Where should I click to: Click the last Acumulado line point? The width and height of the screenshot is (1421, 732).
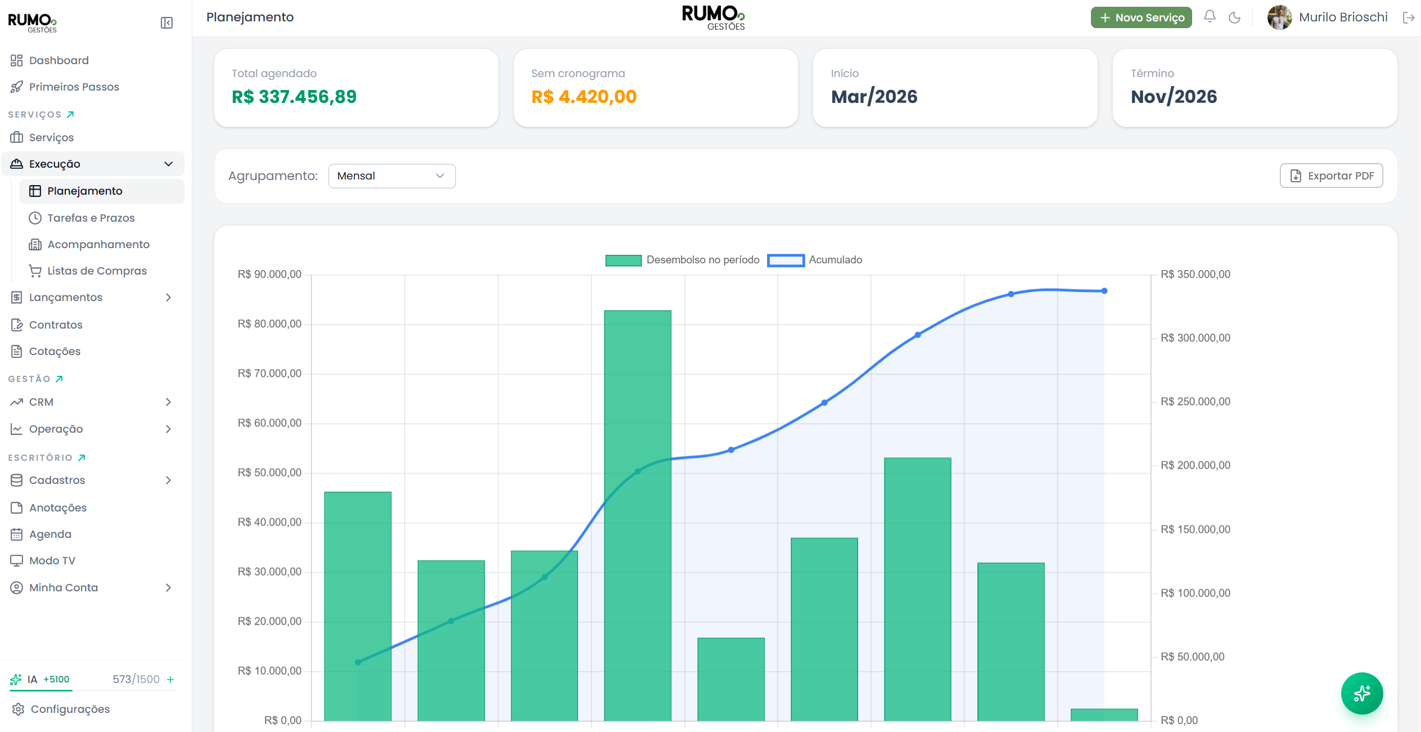click(x=1104, y=291)
